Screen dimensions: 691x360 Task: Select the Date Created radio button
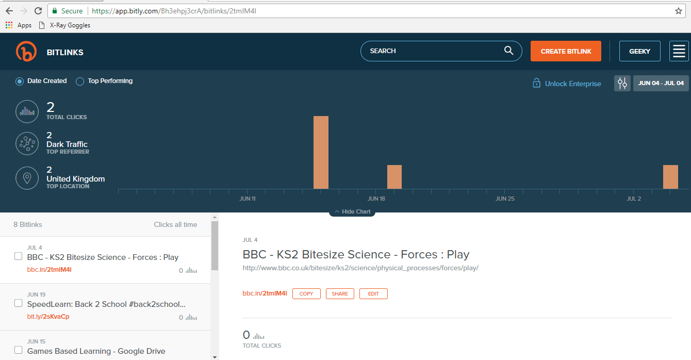point(19,81)
